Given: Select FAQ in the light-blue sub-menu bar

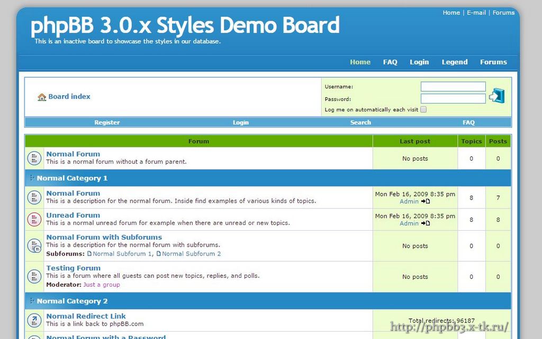Looking at the screenshot, I should tap(469, 123).
